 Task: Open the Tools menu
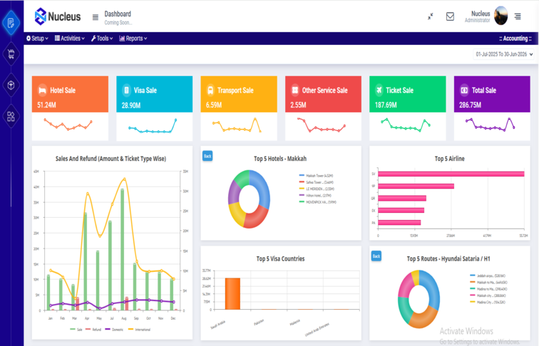pos(102,38)
